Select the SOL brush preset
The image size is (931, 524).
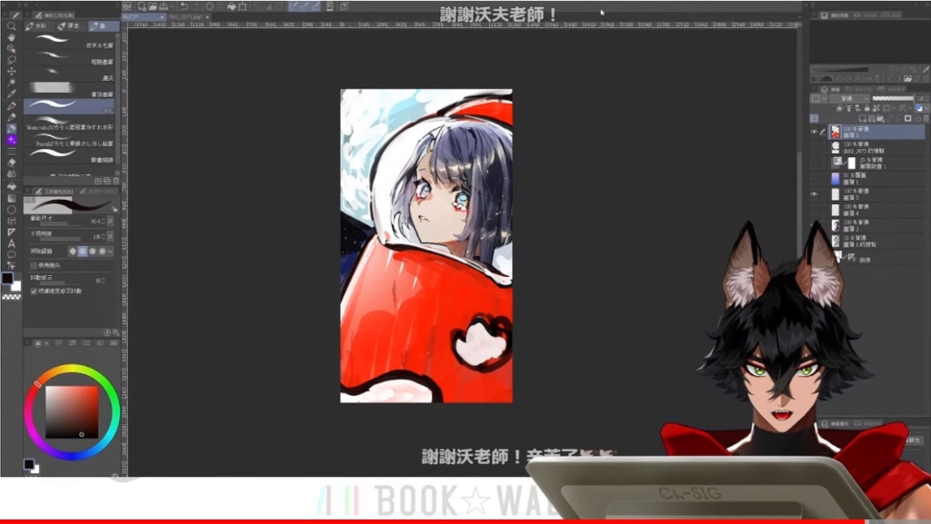click(69, 106)
